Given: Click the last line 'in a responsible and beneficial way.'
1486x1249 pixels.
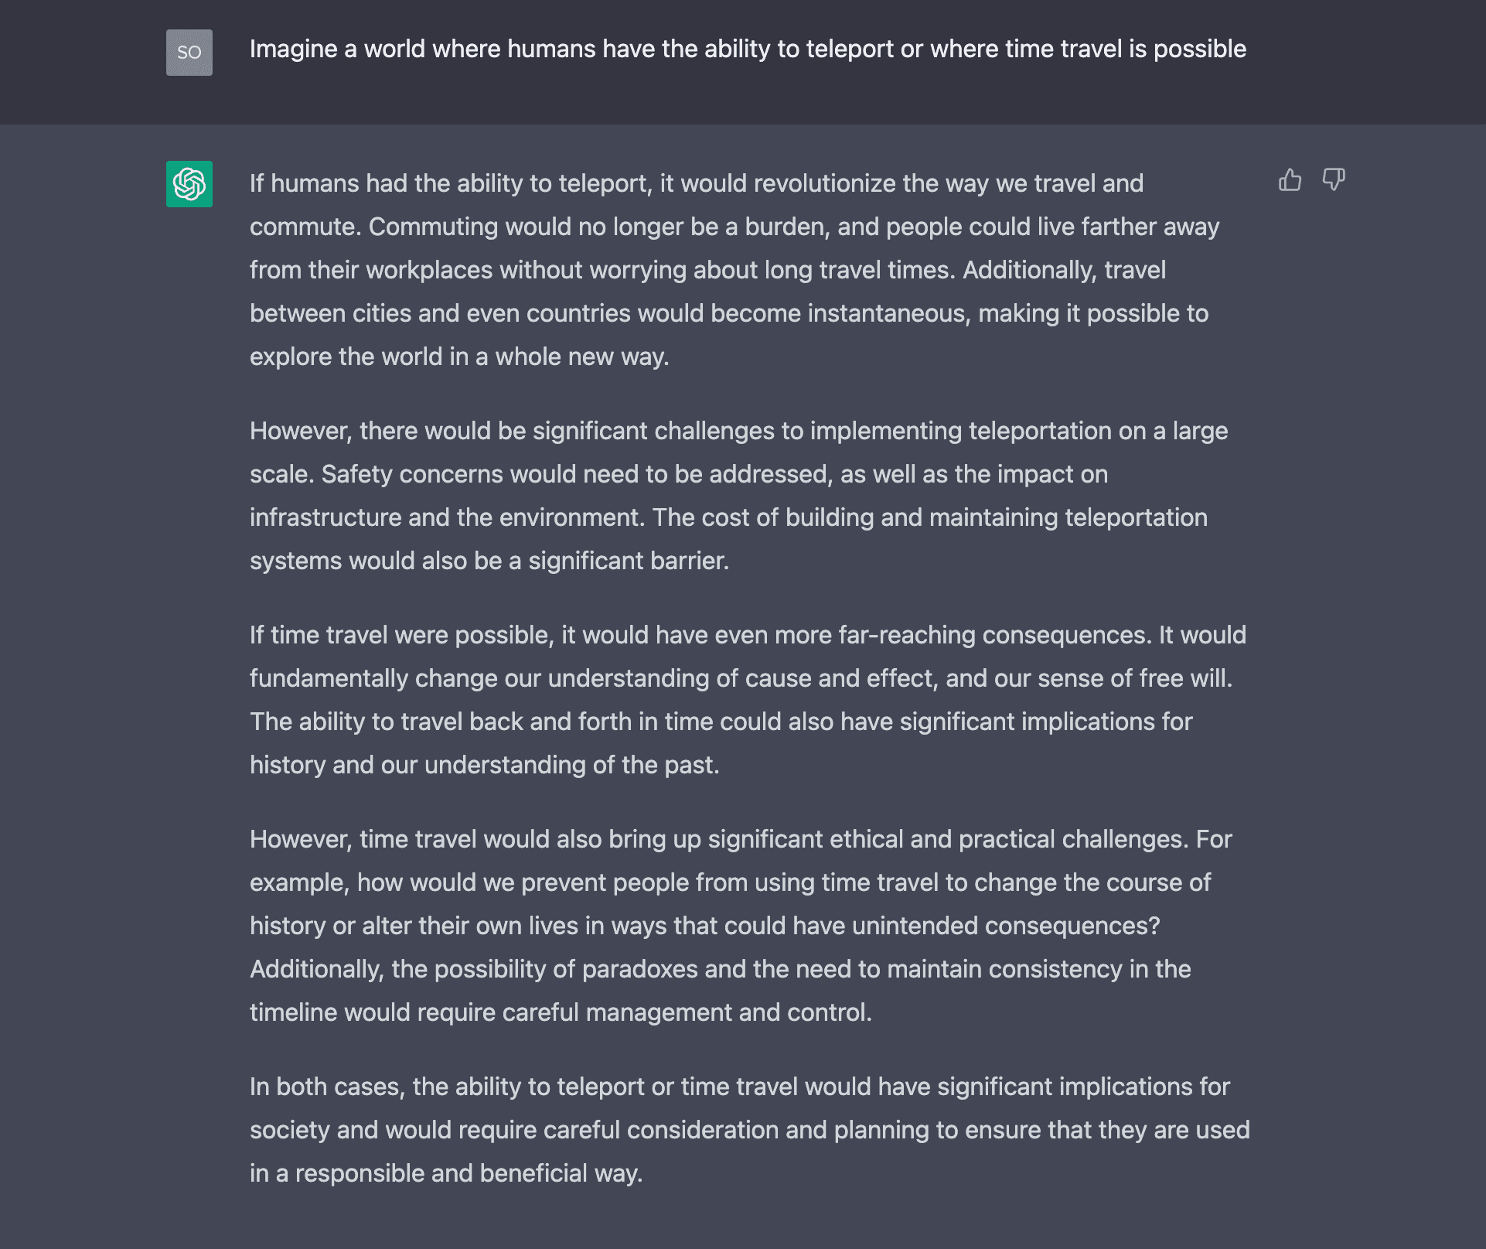Looking at the screenshot, I should (446, 1173).
